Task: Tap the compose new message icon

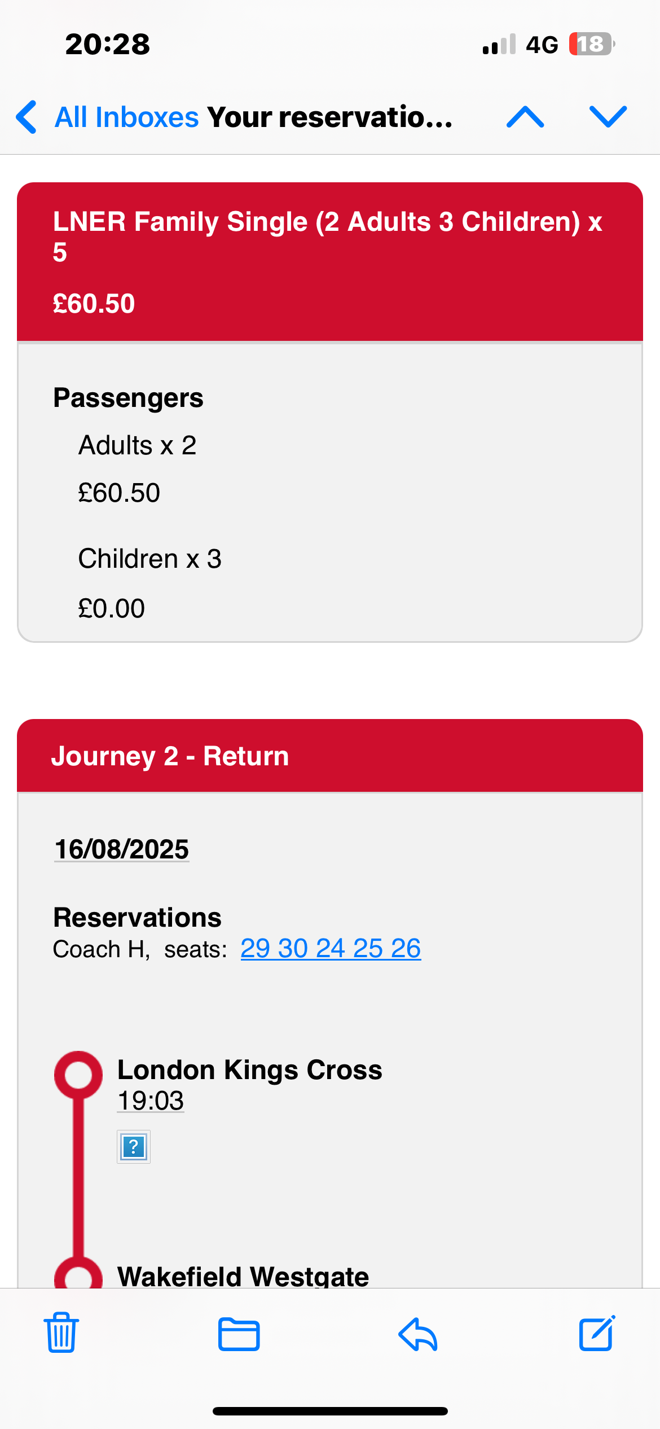Action: (x=597, y=1333)
